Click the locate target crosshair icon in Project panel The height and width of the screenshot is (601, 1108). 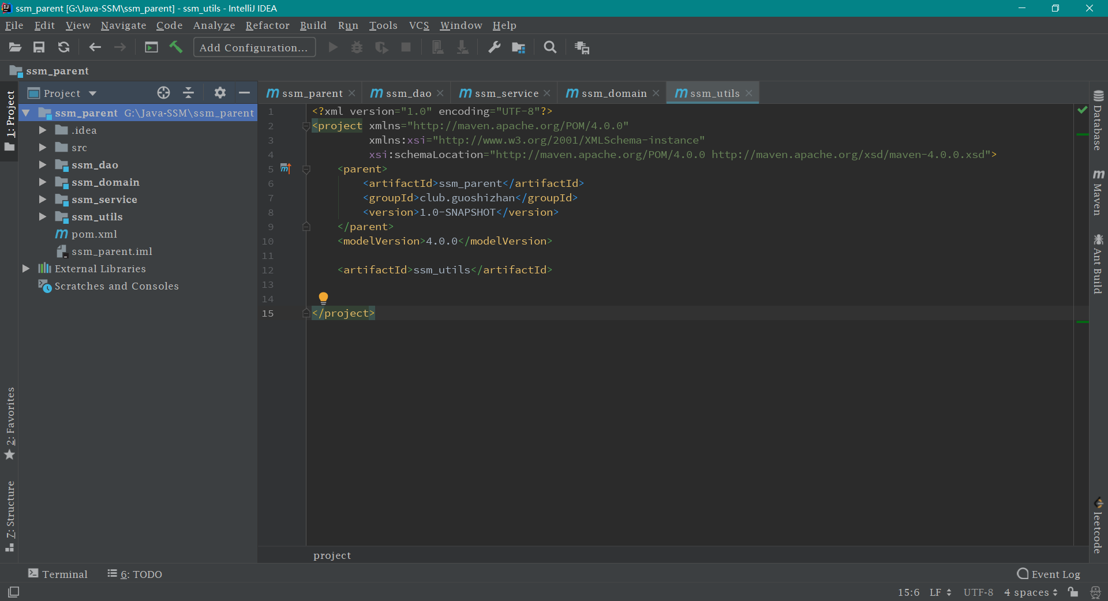coord(163,93)
